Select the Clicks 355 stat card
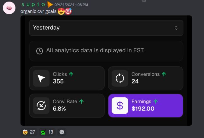This screenshot has height=138, width=204. click(x=67, y=78)
